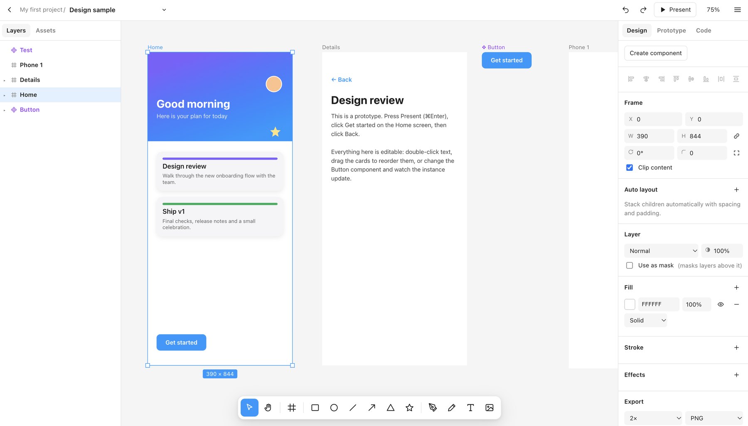Select the Text tool
Screen dimensions: 748x426
click(470, 408)
